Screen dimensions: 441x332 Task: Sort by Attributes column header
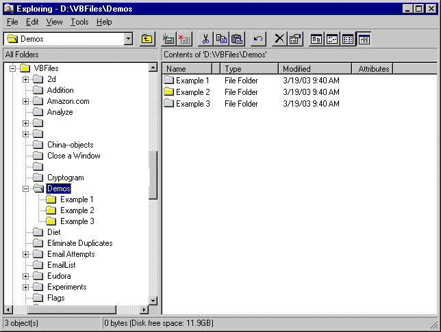[373, 69]
